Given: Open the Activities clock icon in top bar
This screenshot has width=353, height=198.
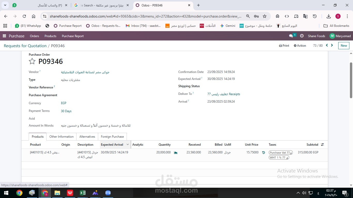Looking at the screenshot, I should [x=302, y=36].
